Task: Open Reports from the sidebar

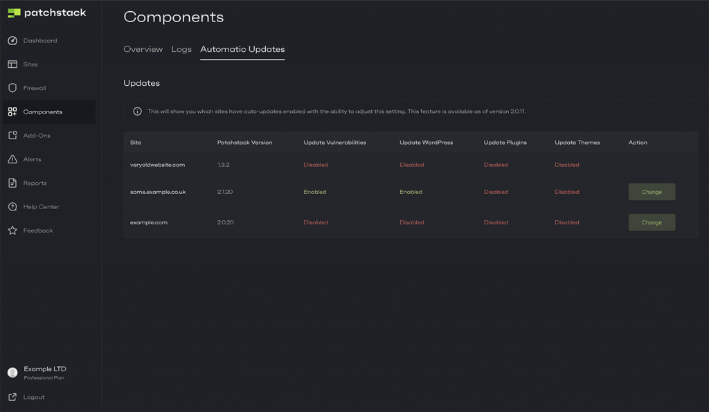Action: [x=15, y=183]
